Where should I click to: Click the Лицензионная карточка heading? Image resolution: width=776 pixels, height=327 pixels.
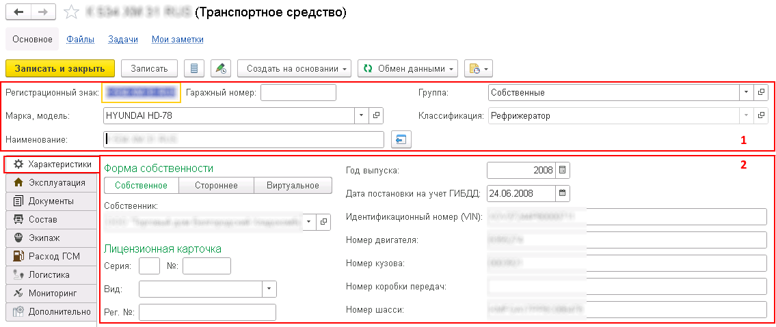point(163,248)
